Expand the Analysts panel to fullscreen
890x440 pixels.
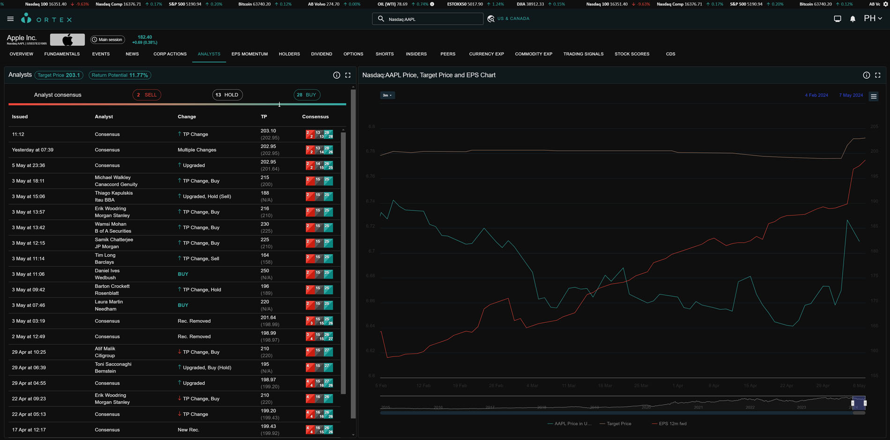click(x=348, y=75)
